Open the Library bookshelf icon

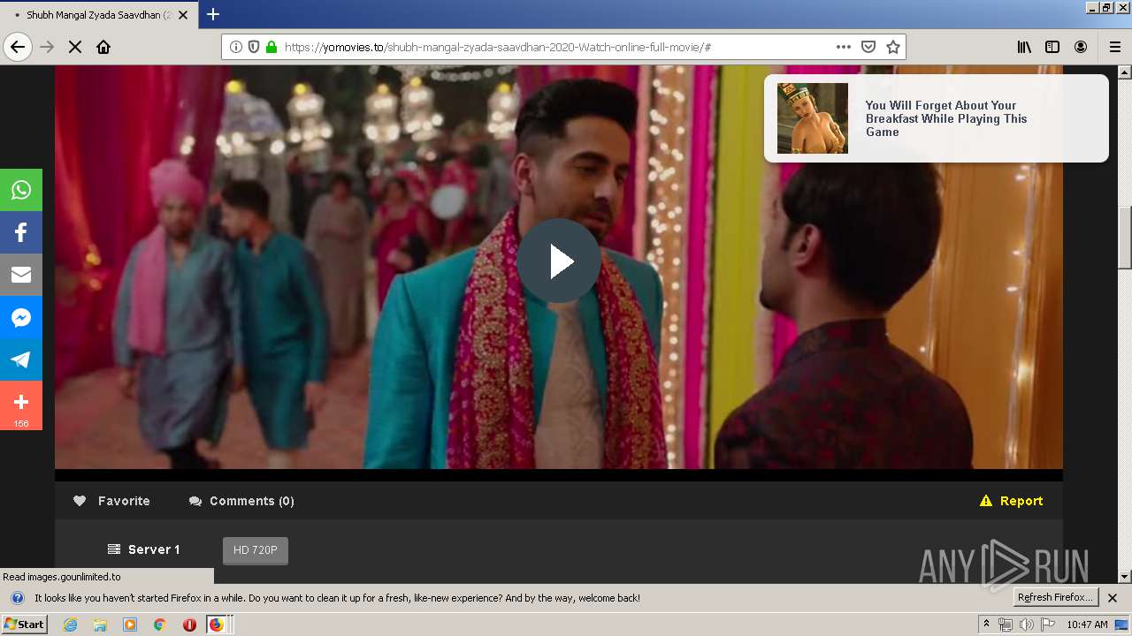coord(1024,47)
